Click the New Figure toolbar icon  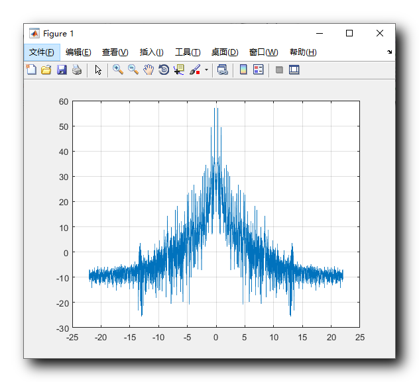click(31, 70)
